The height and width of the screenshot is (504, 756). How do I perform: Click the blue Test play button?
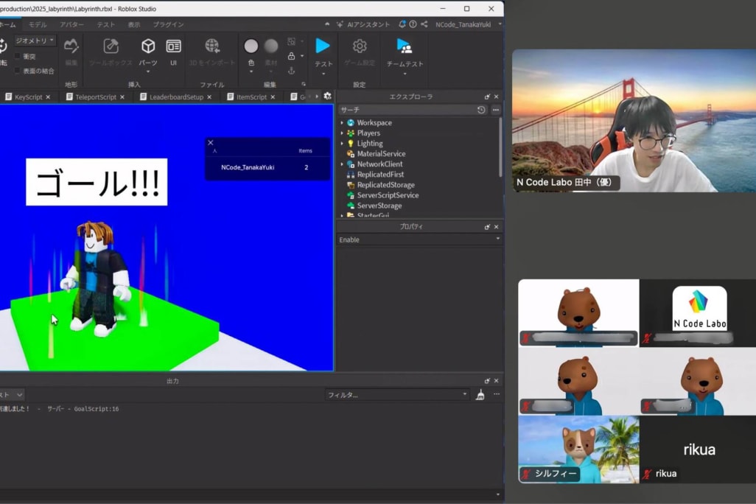coord(323,46)
